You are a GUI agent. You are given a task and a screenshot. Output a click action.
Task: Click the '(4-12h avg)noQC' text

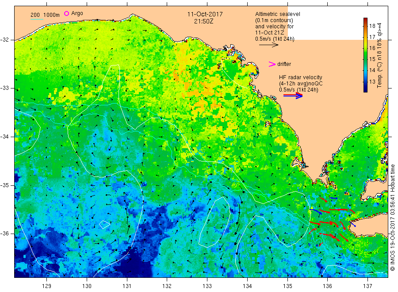(301, 84)
